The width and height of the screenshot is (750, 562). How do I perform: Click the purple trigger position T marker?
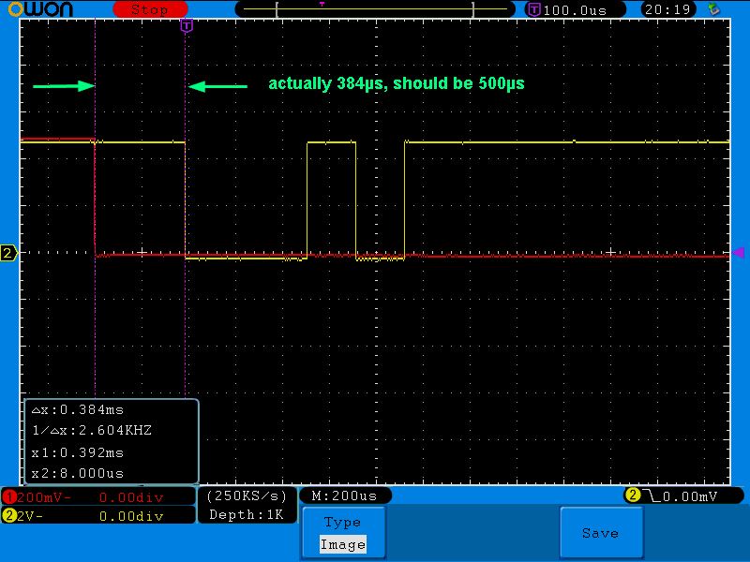[187, 25]
